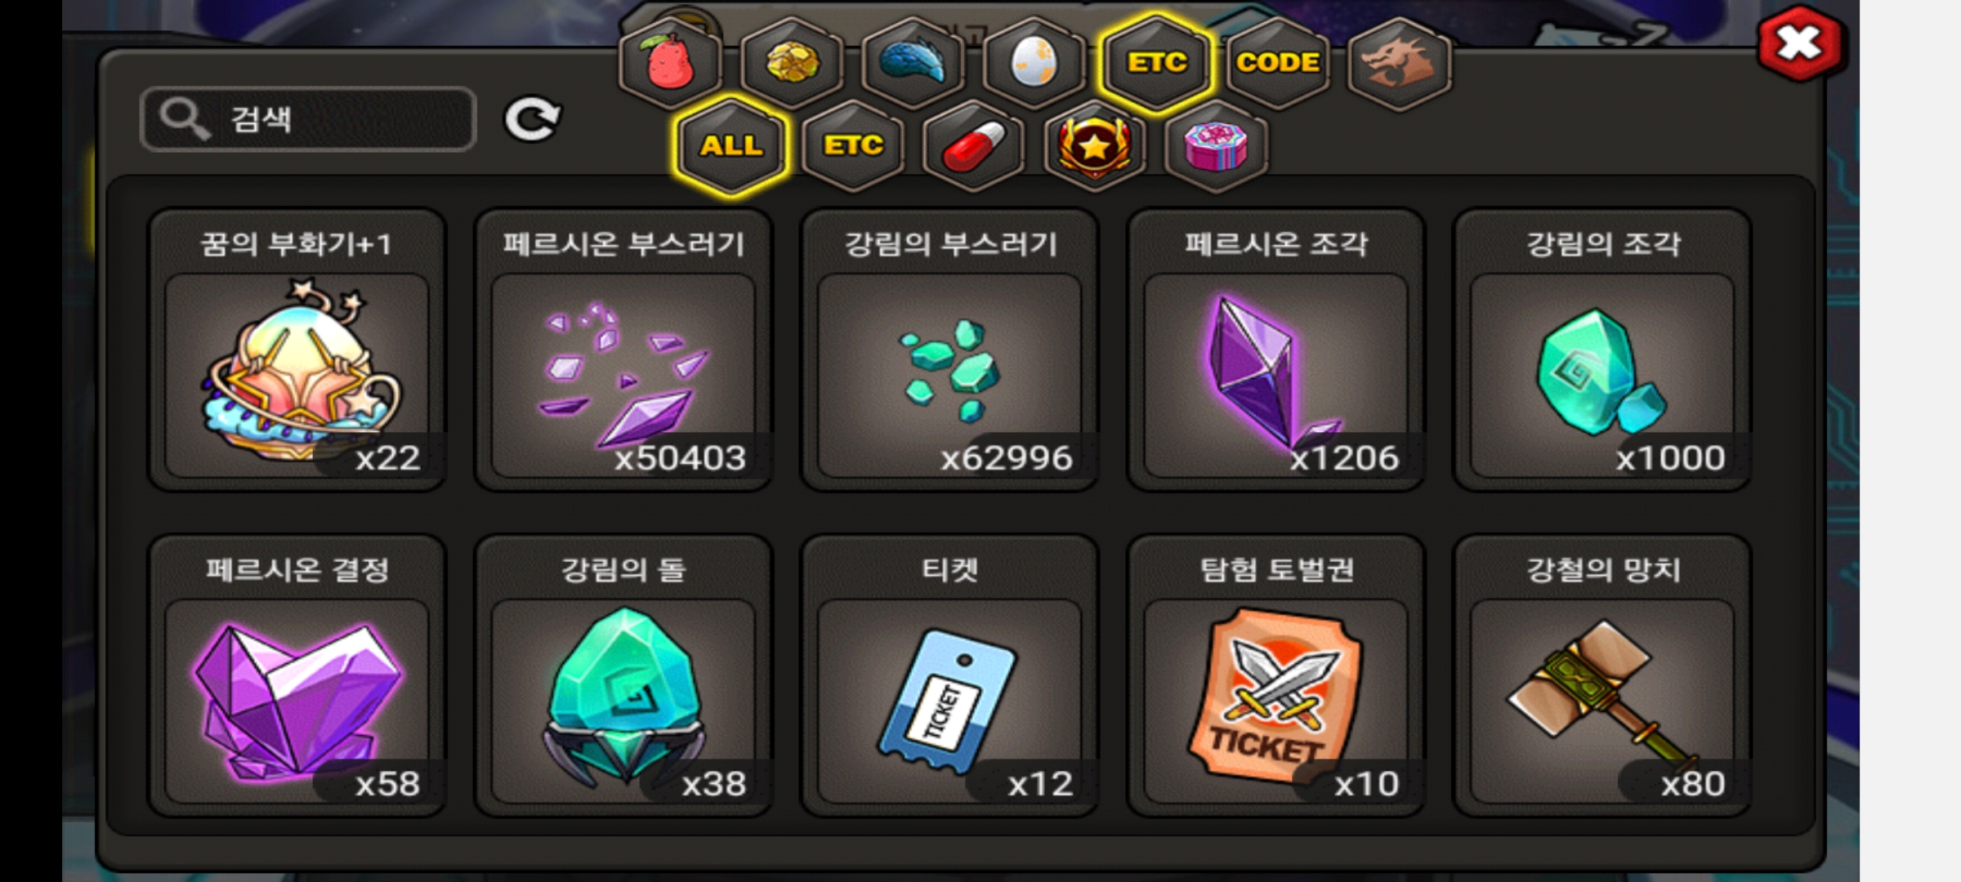
Task: Open the blue dragon scale category
Action: pos(913,63)
